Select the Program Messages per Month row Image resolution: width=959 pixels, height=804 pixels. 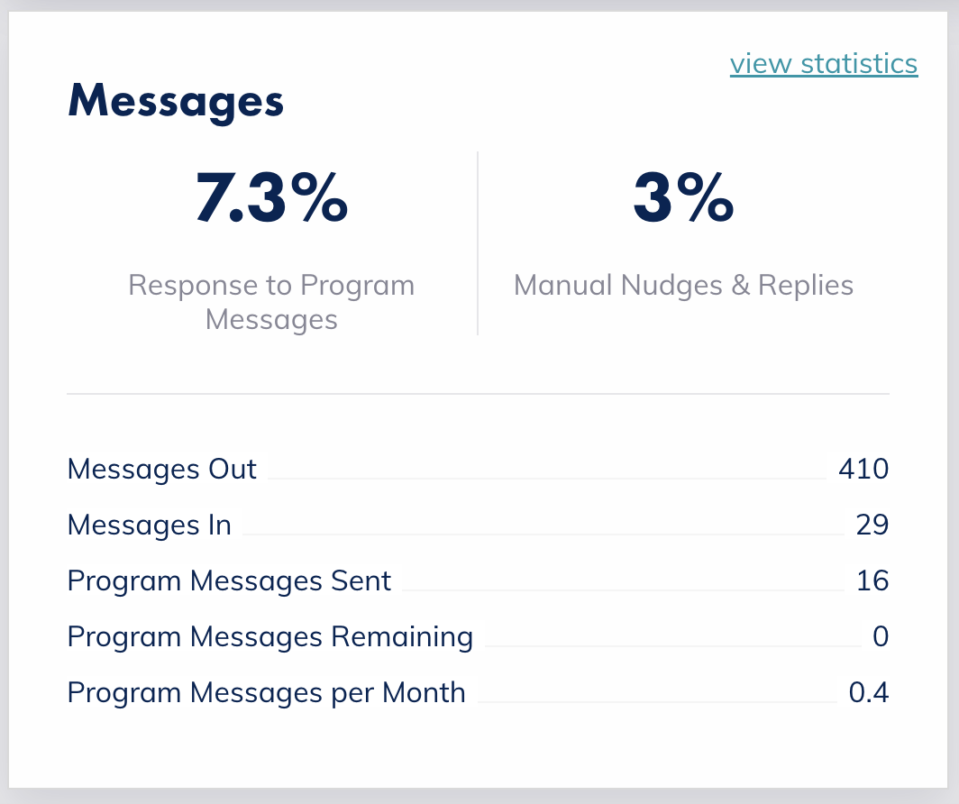coord(265,693)
